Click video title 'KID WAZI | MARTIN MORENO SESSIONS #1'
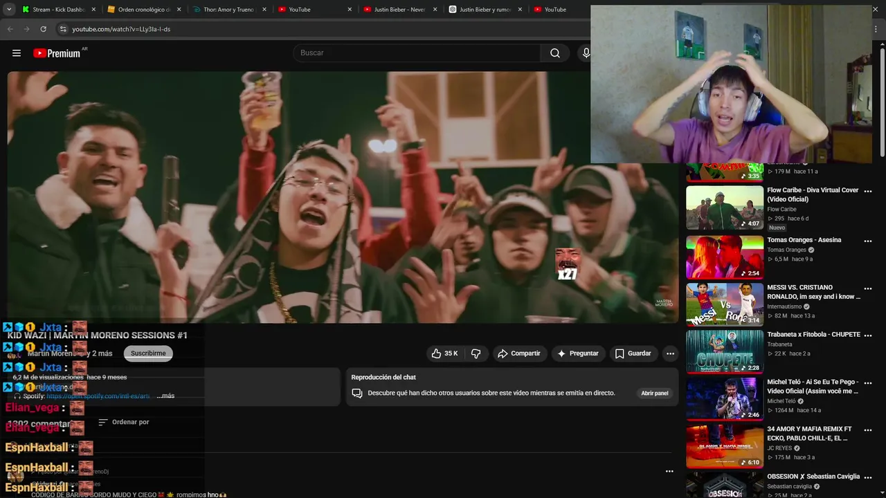 [x=98, y=335]
